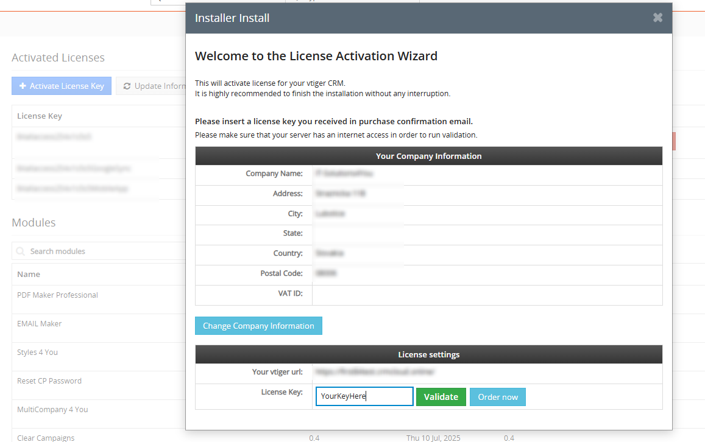Select EMAIL Maker module row
The image size is (705, 442).
(99, 328)
